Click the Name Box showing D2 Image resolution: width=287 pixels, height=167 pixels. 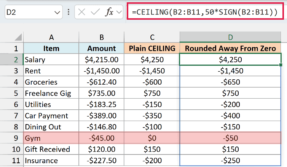pos(33,12)
